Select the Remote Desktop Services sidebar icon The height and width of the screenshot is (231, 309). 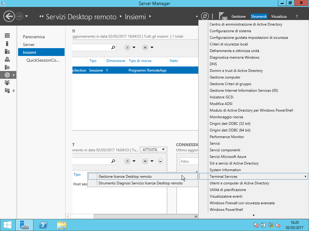(x=7, y=75)
